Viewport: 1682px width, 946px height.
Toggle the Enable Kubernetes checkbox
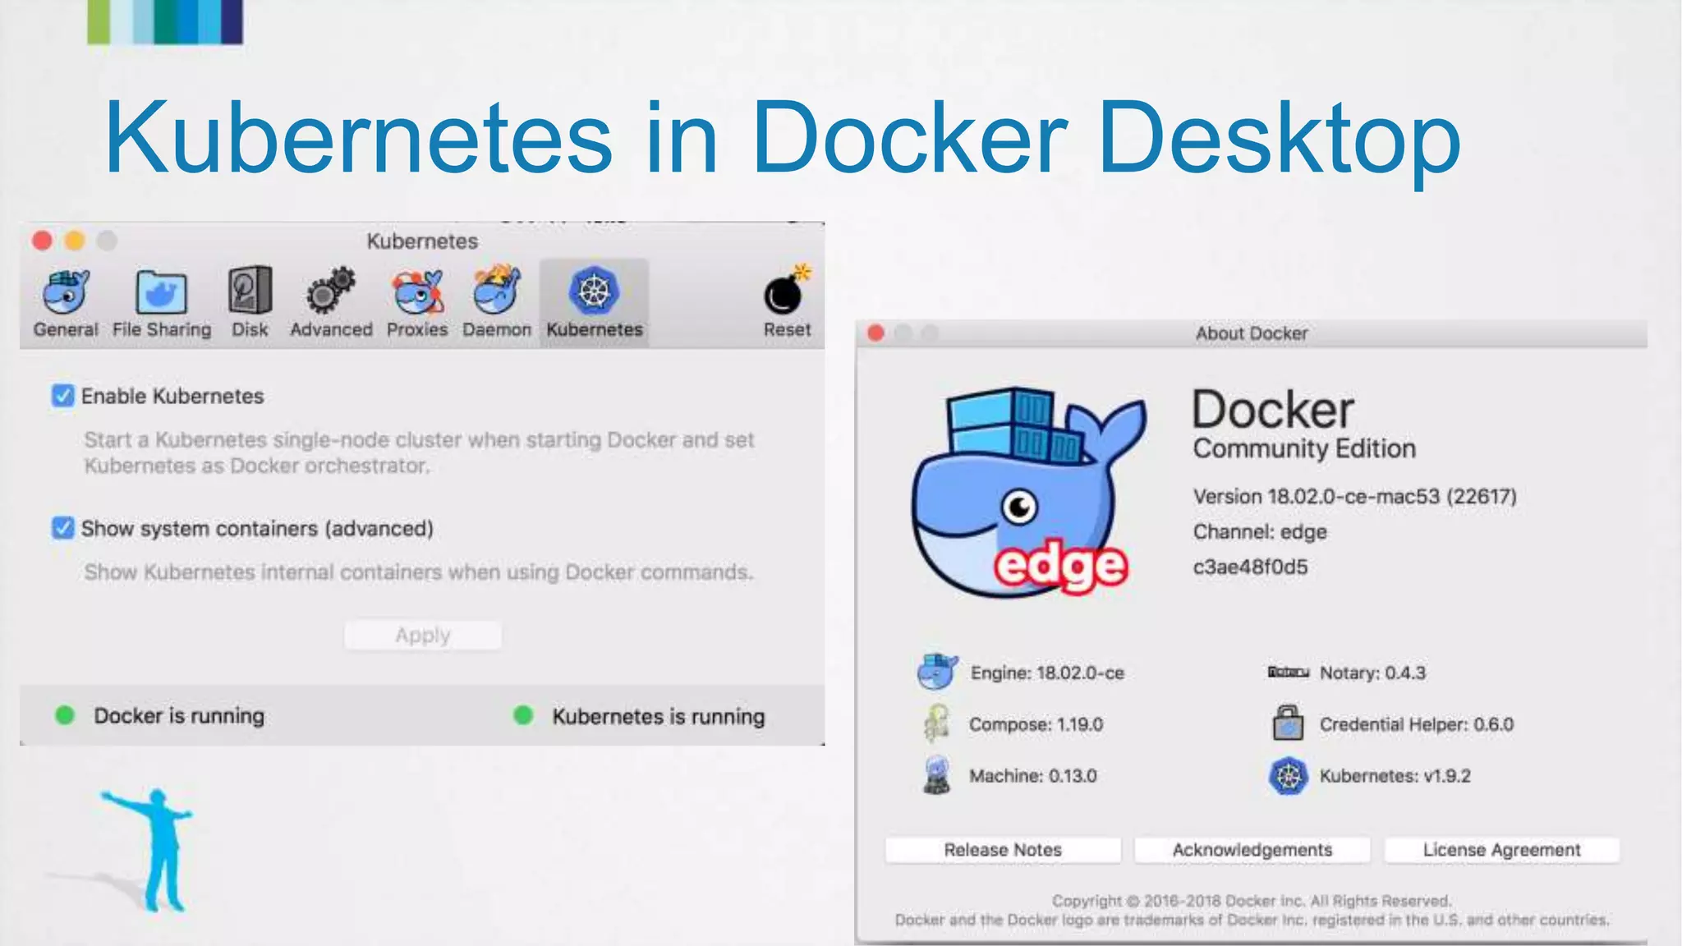[62, 396]
